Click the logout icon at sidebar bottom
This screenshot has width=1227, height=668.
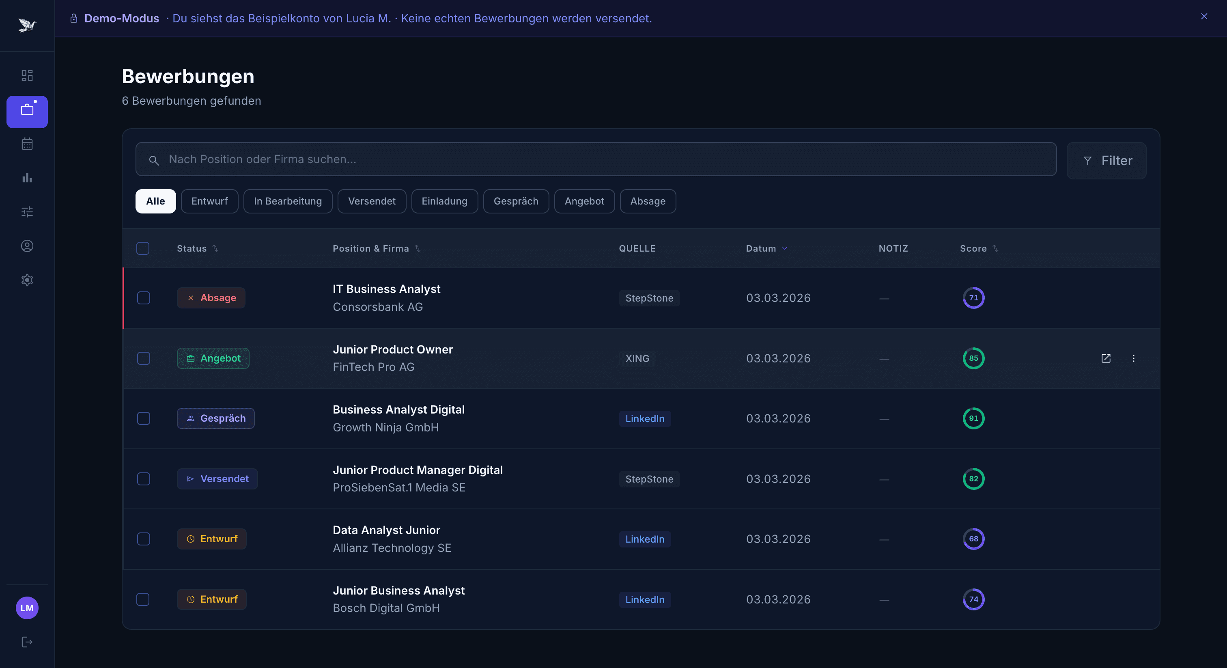27,642
